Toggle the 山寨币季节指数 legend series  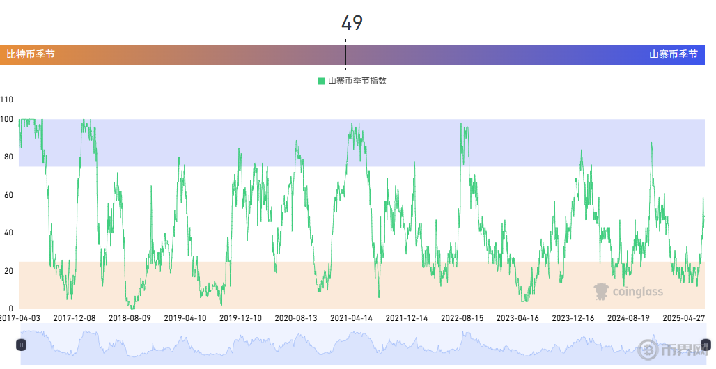click(357, 81)
